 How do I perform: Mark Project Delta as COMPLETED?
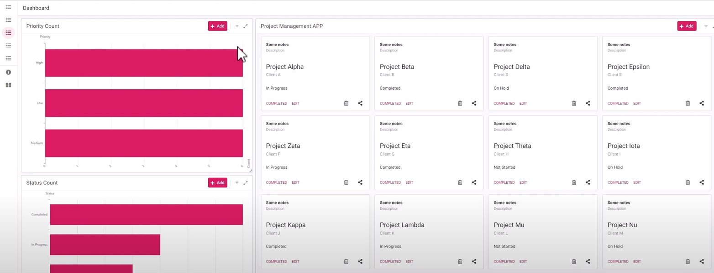[x=504, y=103]
